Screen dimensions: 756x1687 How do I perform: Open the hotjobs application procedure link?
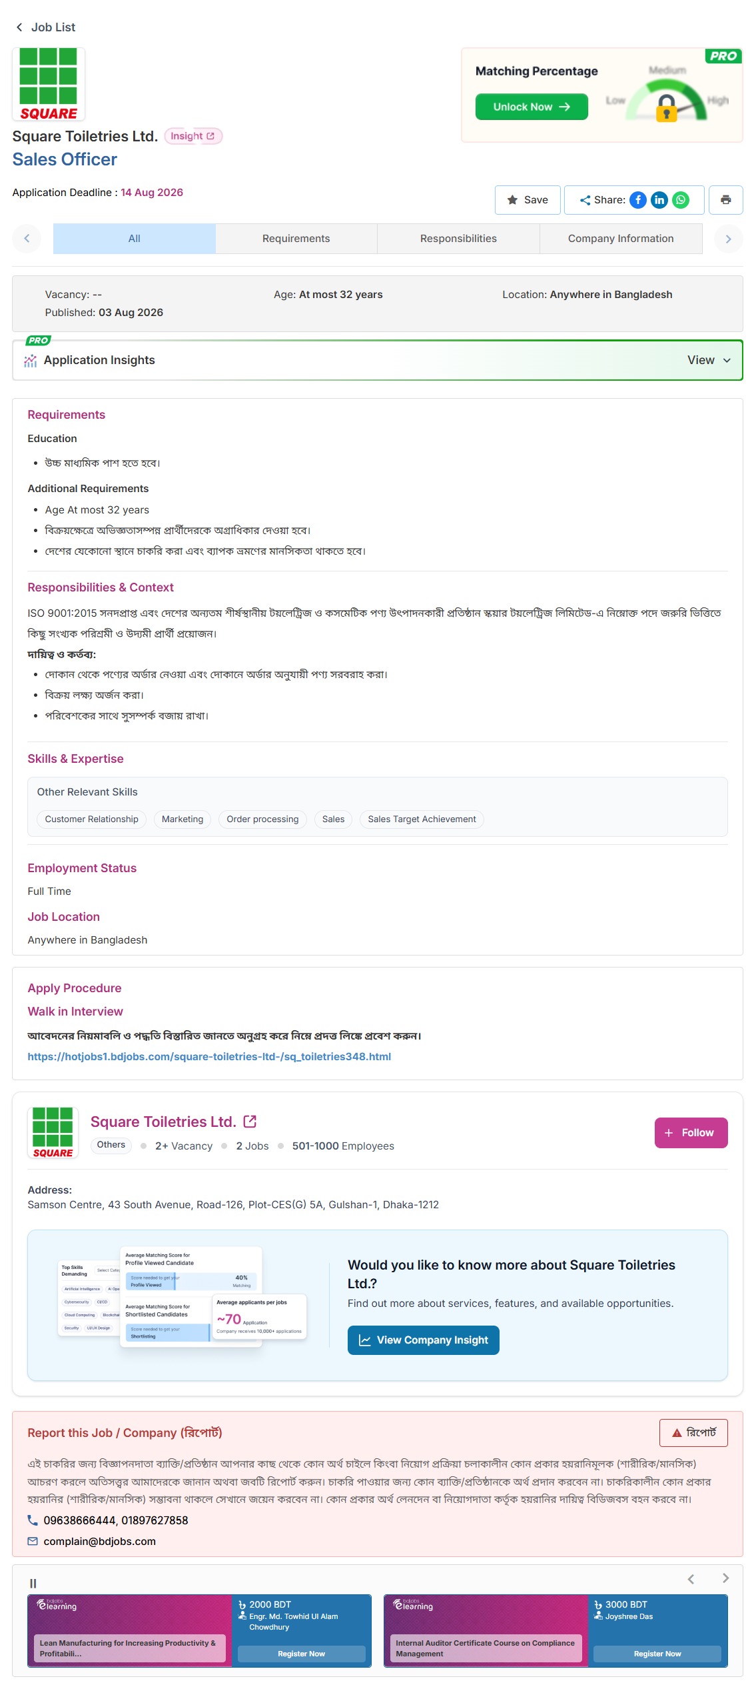point(209,1056)
